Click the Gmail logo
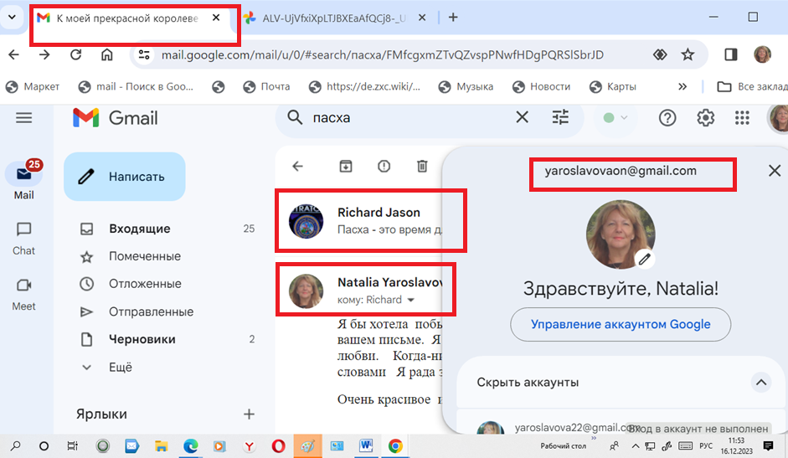The height and width of the screenshot is (458, 788). (115, 118)
